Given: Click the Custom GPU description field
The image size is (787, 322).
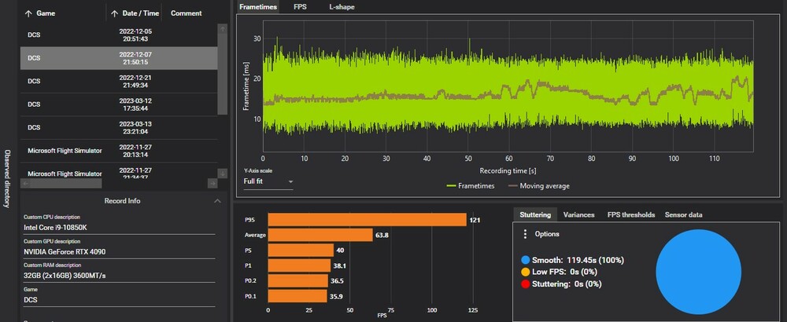Looking at the screenshot, I should coord(120,251).
